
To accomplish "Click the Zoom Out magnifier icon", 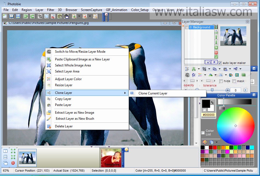I will point(85,16).
